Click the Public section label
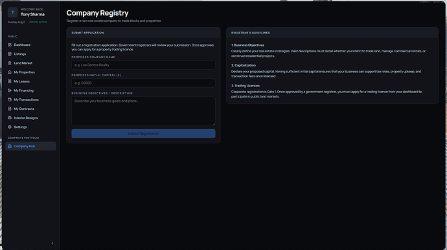Viewport: 447px width, 250px height. pyautogui.click(x=12, y=36)
